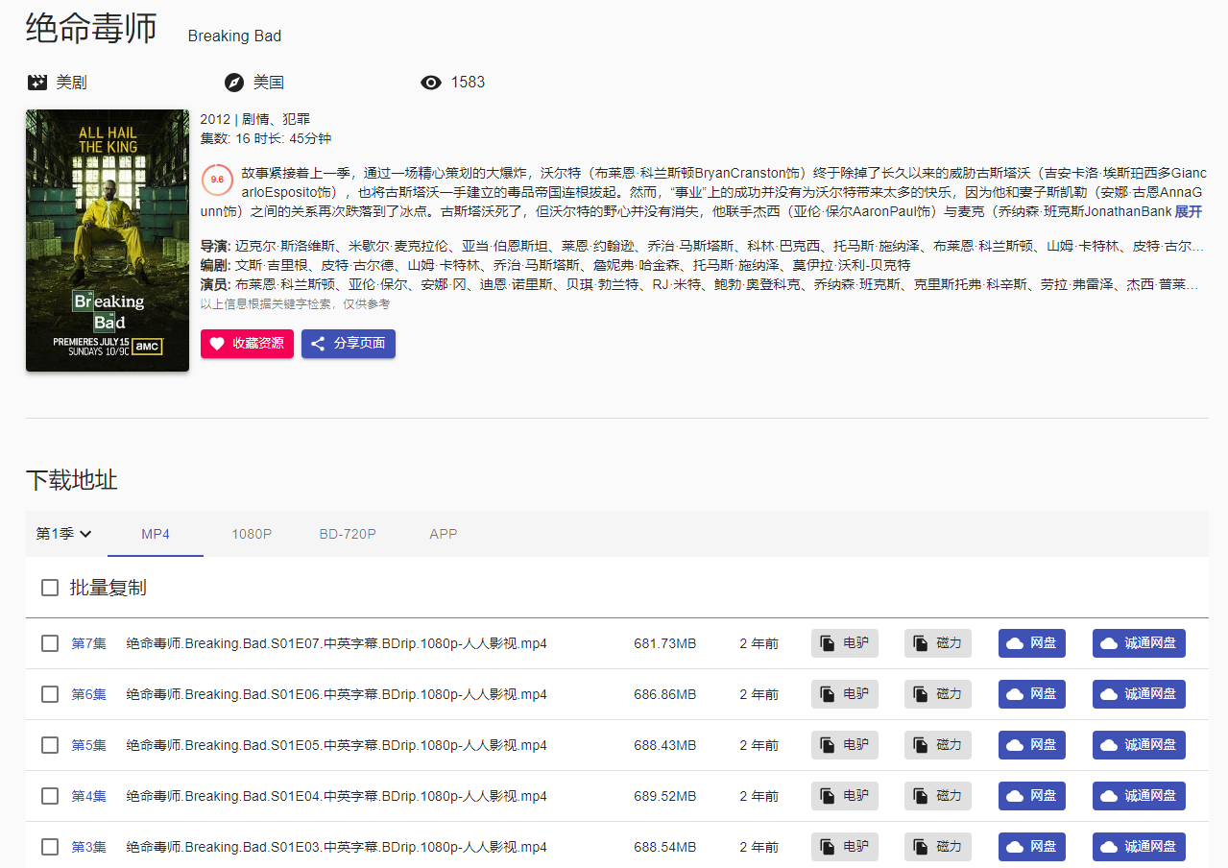Click the Breaking Bad poster image
This screenshot has width=1228, height=868.
[108, 240]
